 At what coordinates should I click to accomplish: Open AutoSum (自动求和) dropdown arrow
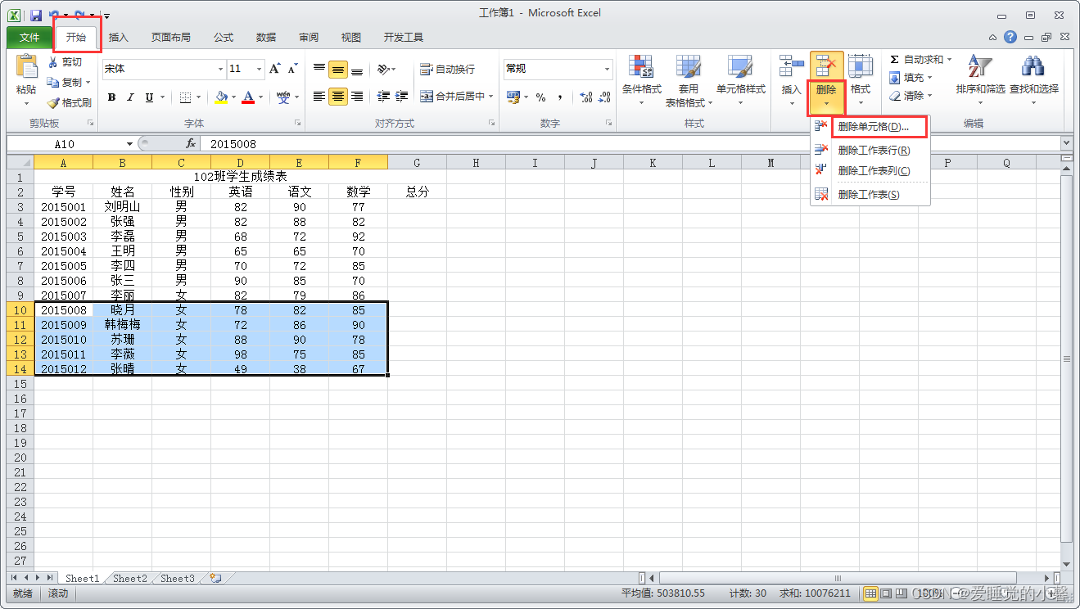pyautogui.click(x=950, y=60)
